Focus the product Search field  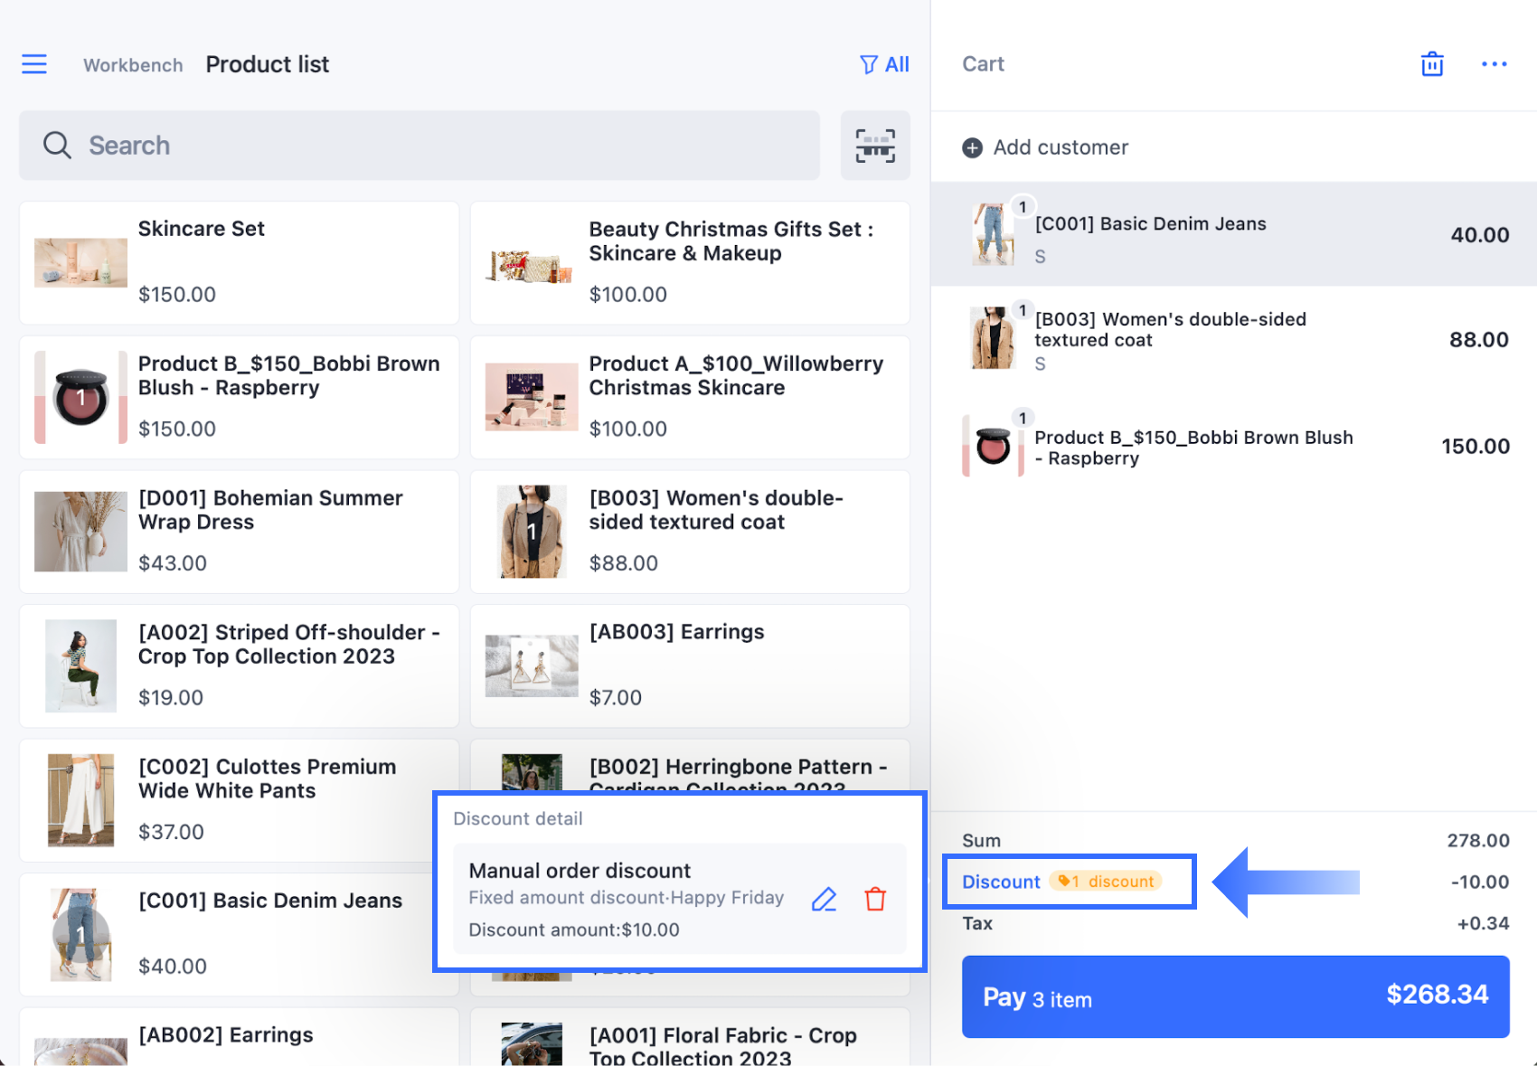(420, 146)
